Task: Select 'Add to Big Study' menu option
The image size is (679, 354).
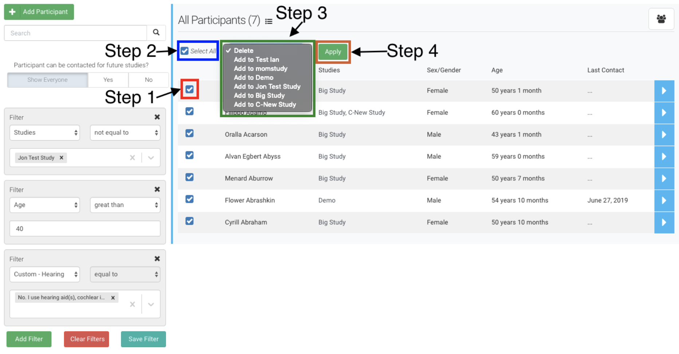Action: (259, 95)
